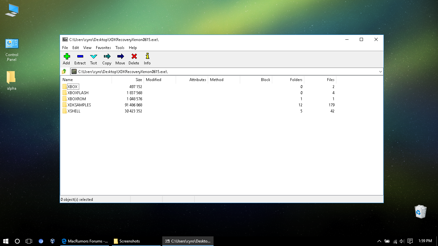
Task: Click "0 object(s) selected" status text
Action: click(77, 200)
